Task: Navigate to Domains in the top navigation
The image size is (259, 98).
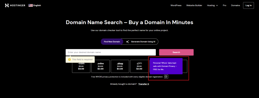Action: pos(235,6)
